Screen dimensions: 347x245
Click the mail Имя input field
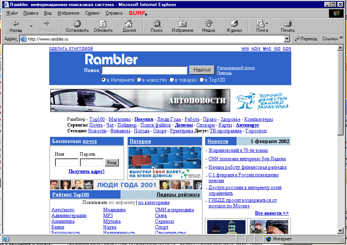click(66, 163)
